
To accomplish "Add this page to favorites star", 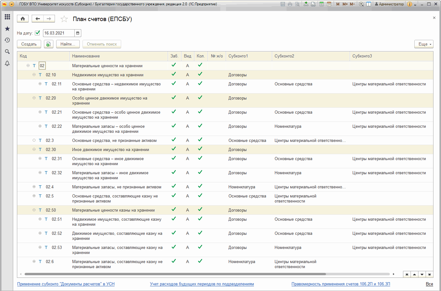I will coord(64,19).
